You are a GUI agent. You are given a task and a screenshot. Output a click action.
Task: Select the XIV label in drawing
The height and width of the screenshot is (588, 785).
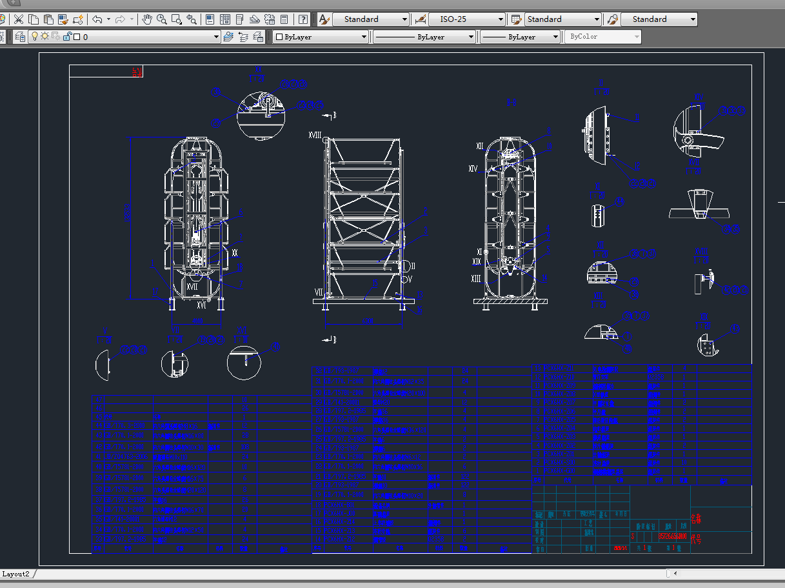pyautogui.click(x=473, y=168)
